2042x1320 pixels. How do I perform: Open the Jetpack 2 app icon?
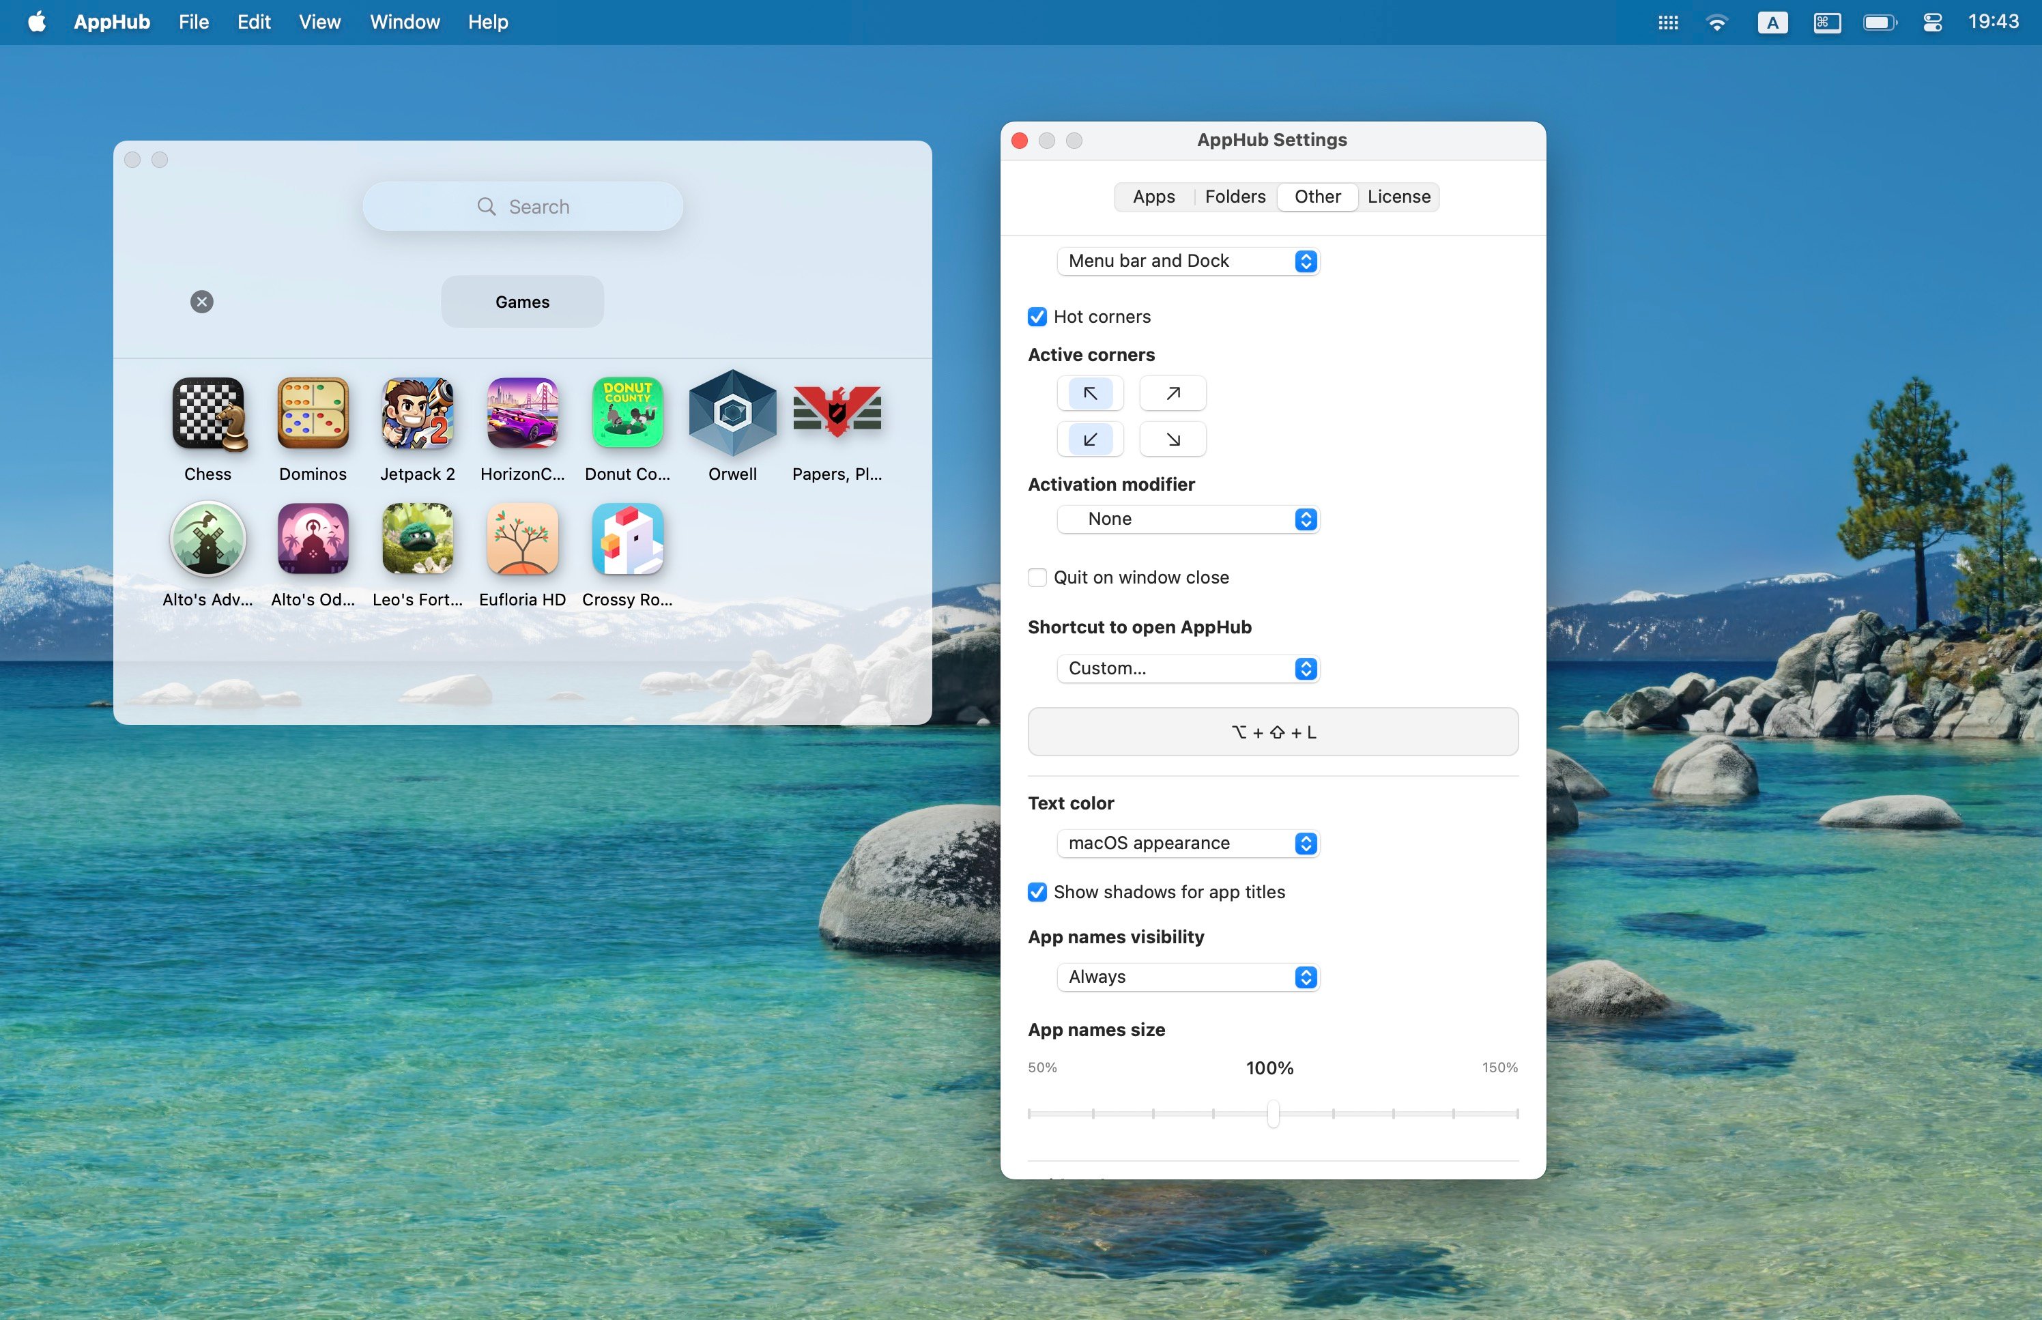[x=417, y=414]
